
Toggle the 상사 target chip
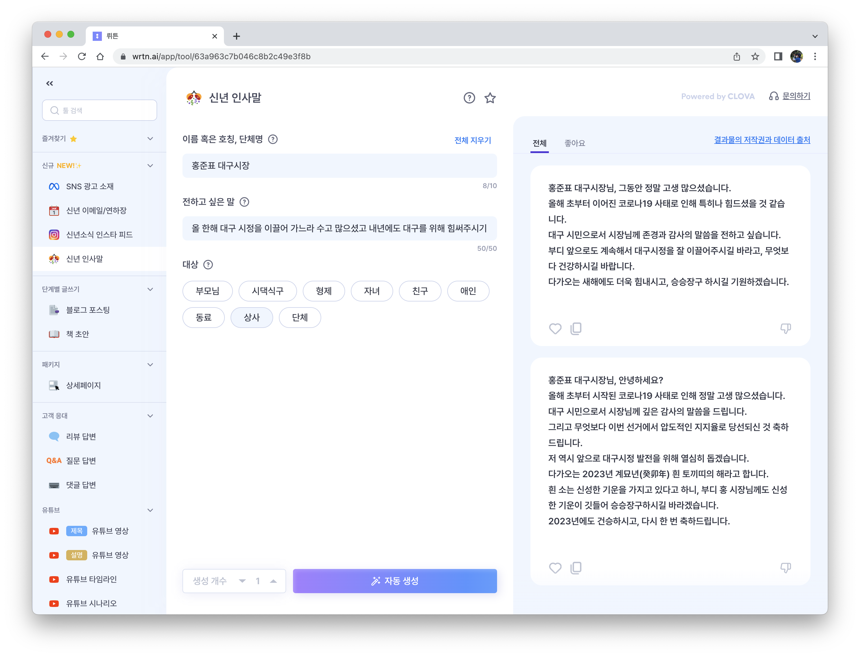(252, 318)
